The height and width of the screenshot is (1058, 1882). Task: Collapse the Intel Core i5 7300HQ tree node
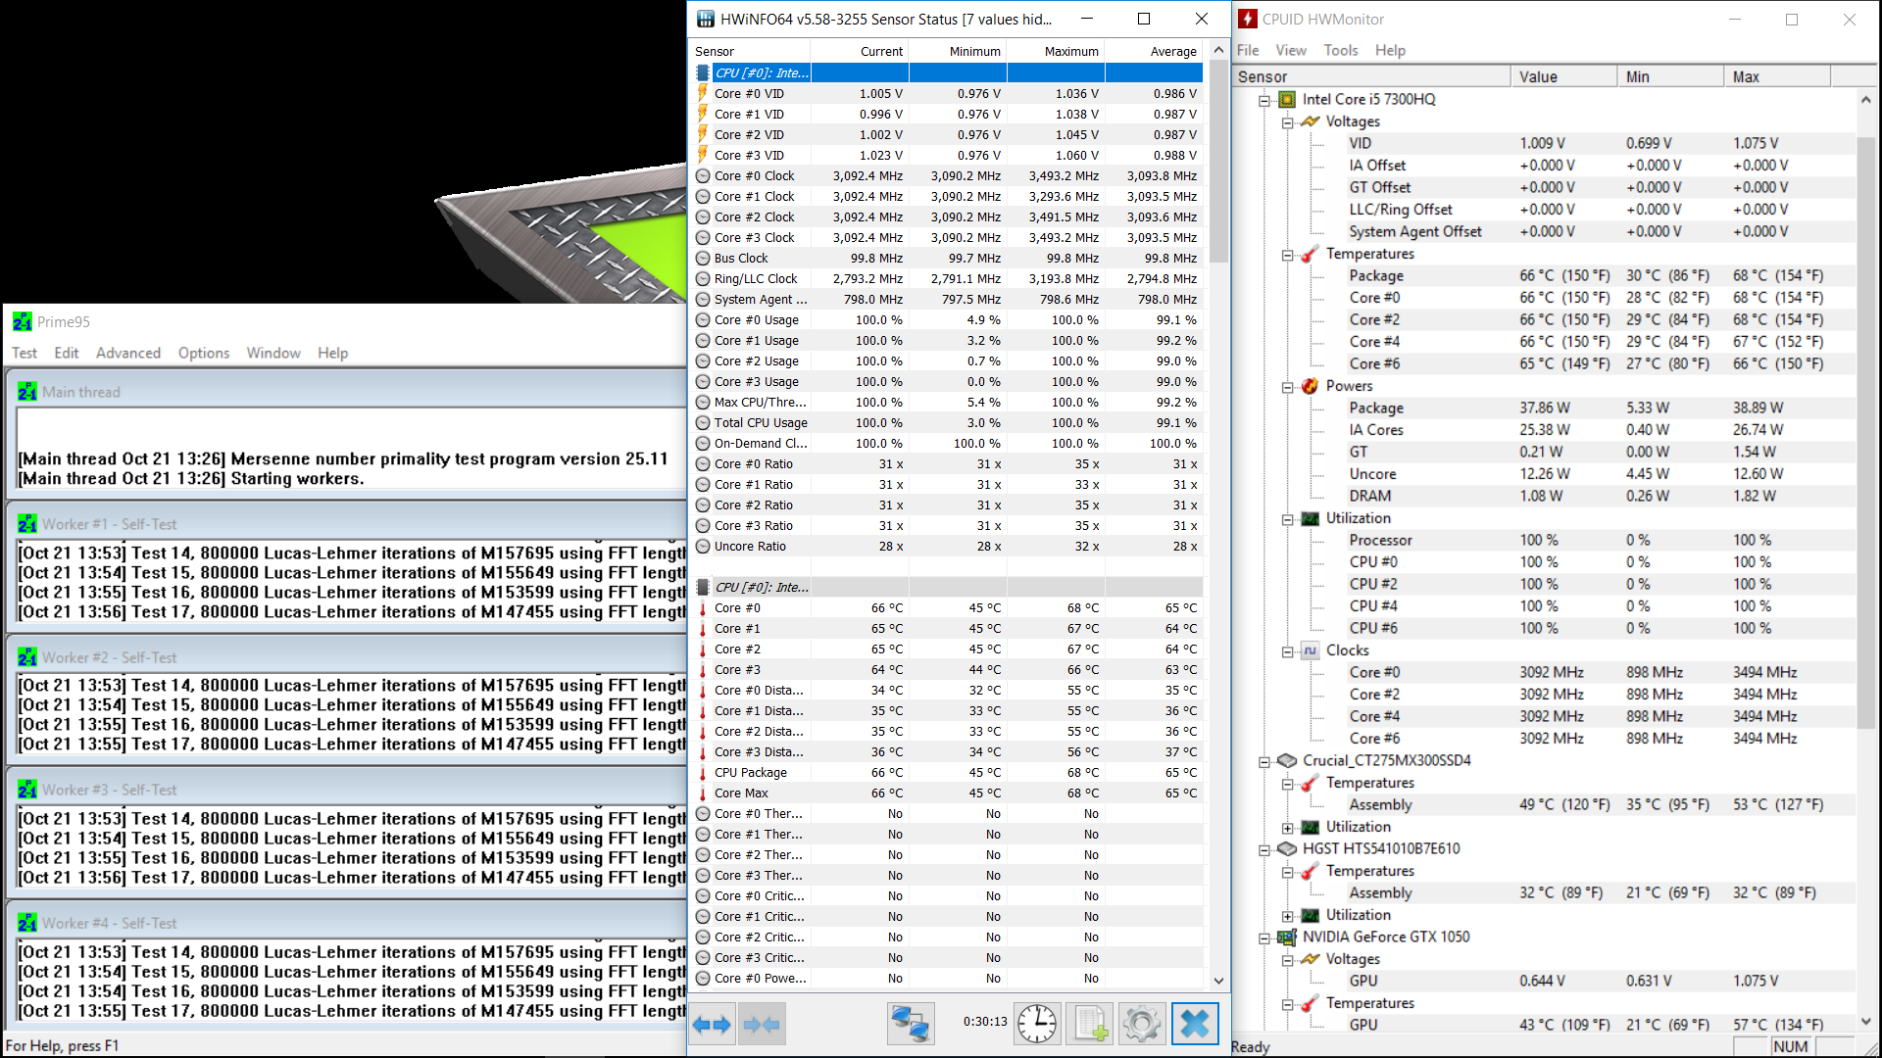[x=1264, y=100]
